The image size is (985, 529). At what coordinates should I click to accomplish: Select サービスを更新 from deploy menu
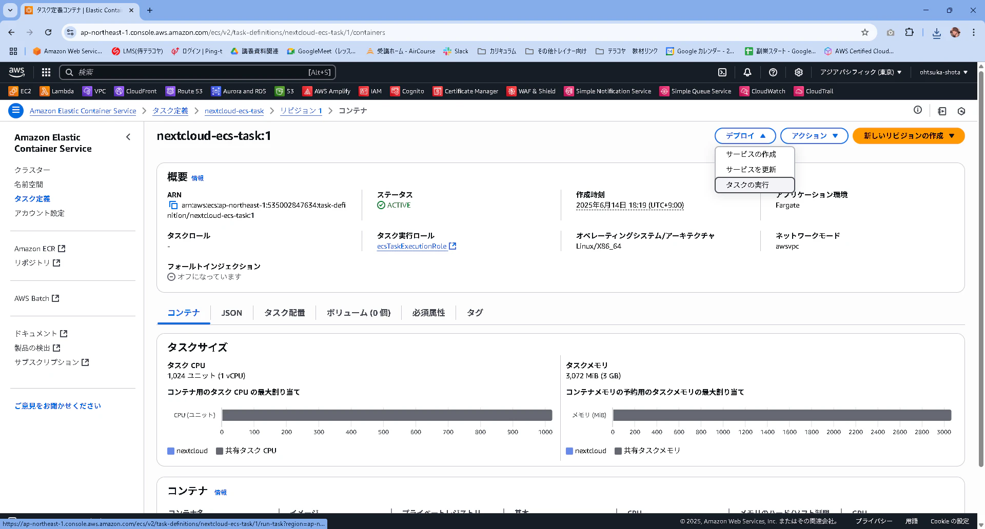pyautogui.click(x=755, y=170)
